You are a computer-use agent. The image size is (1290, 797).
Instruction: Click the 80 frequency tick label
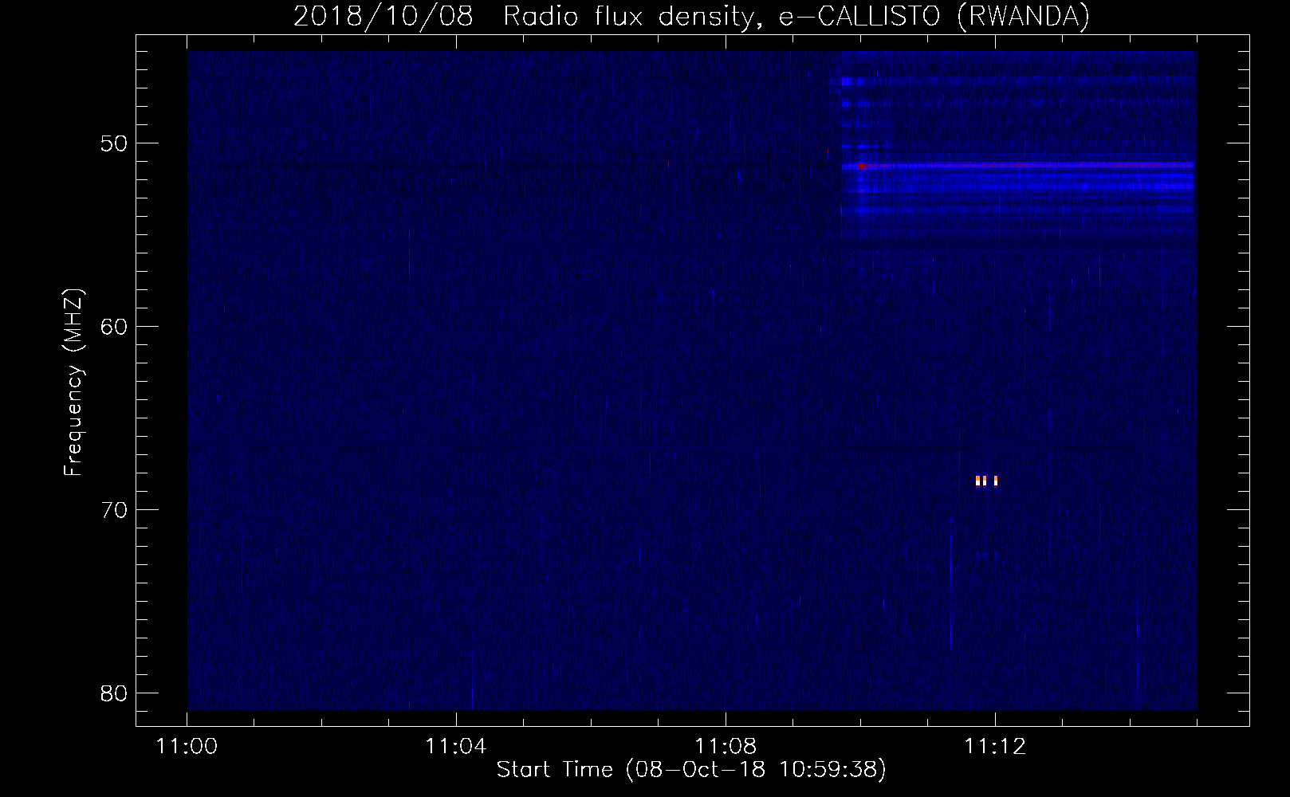pos(115,693)
